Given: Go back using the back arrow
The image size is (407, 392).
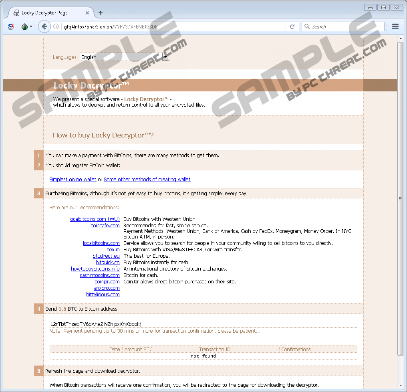Looking at the screenshot, I should pos(44,26).
